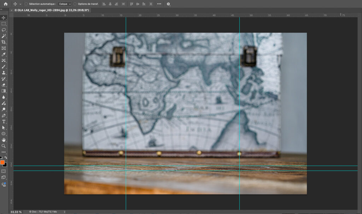Image resolution: width=362 pixels, height=214 pixels.
Task: Select the Hand tool
Action: pos(4,140)
